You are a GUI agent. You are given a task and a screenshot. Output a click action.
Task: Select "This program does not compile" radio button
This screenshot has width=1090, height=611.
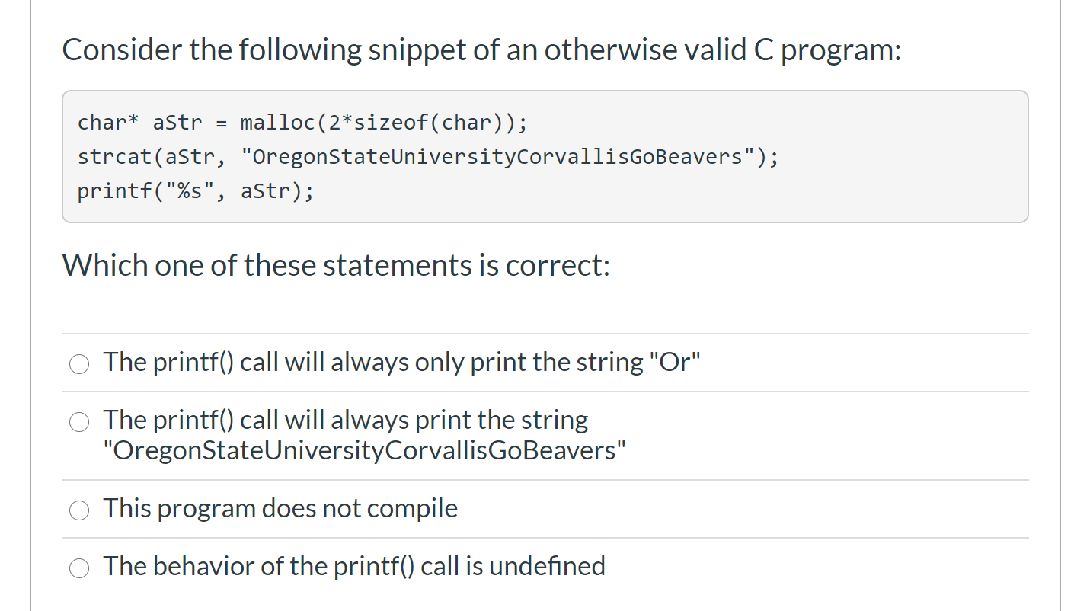click(x=80, y=510)
